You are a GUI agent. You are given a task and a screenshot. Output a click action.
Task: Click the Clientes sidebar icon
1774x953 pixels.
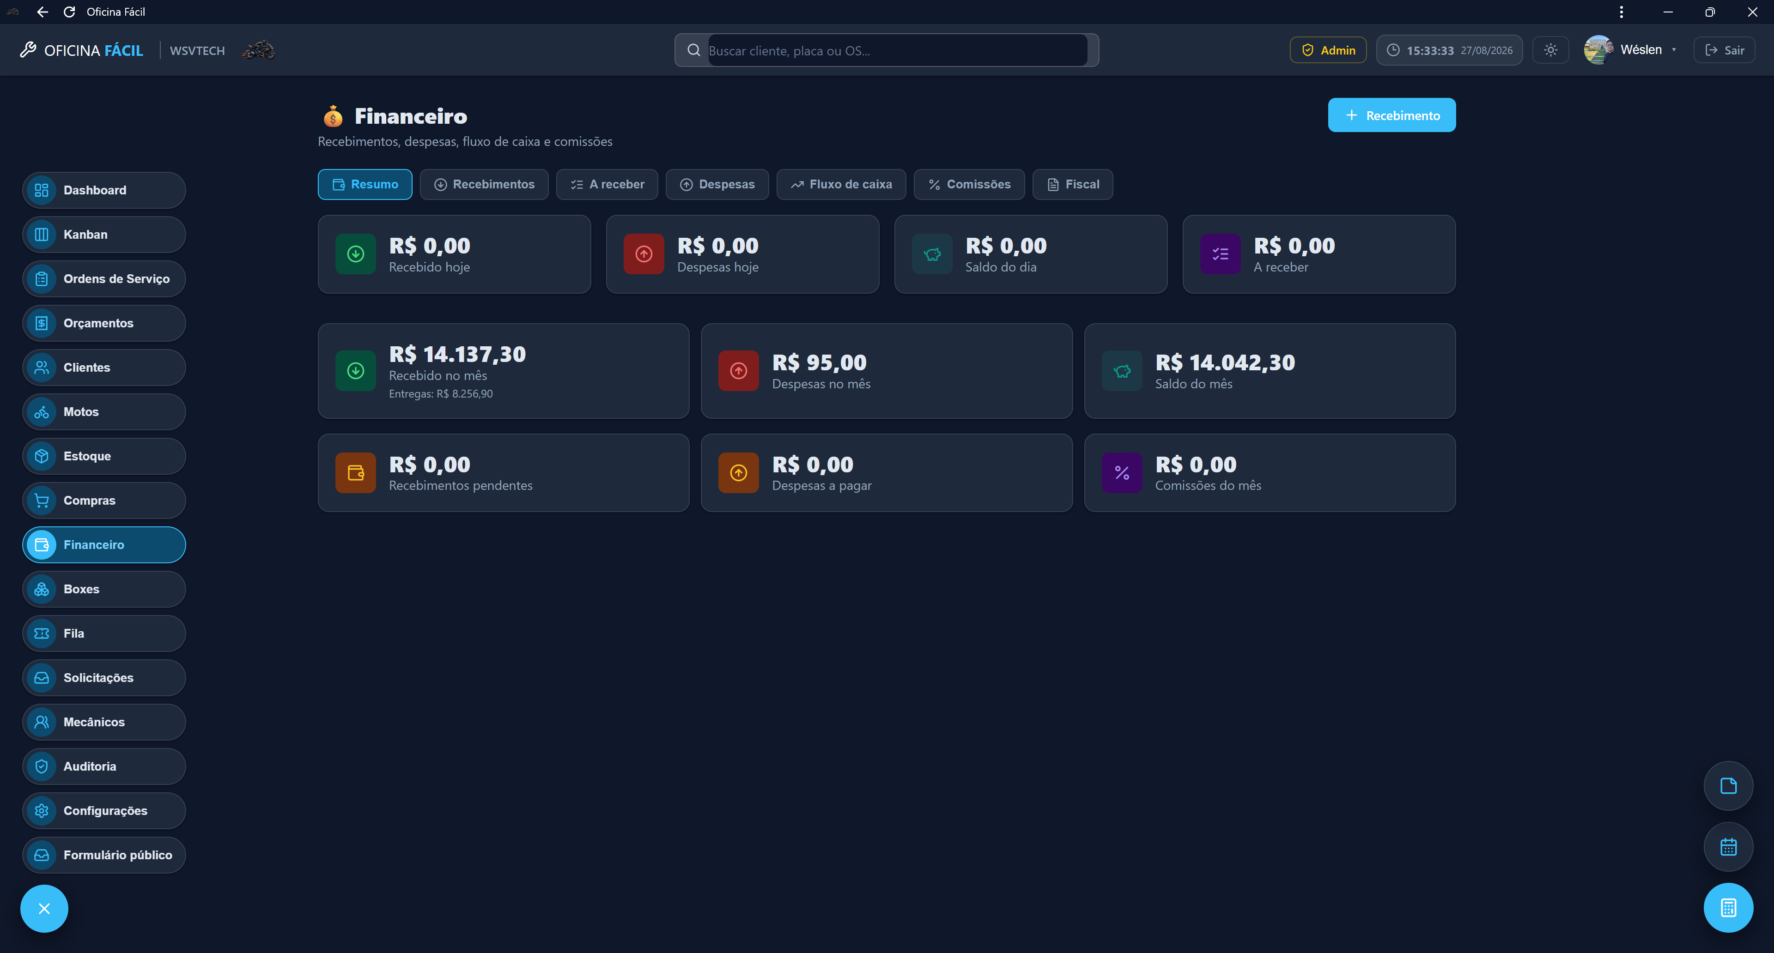pos(41,368)
